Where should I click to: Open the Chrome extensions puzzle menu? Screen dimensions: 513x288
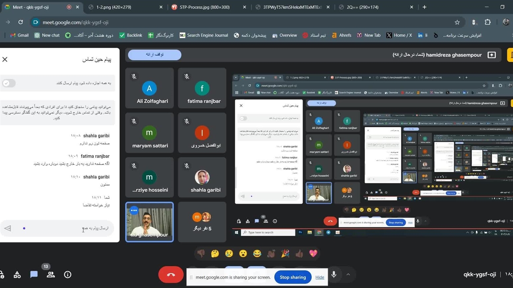[x=488, y=22]
